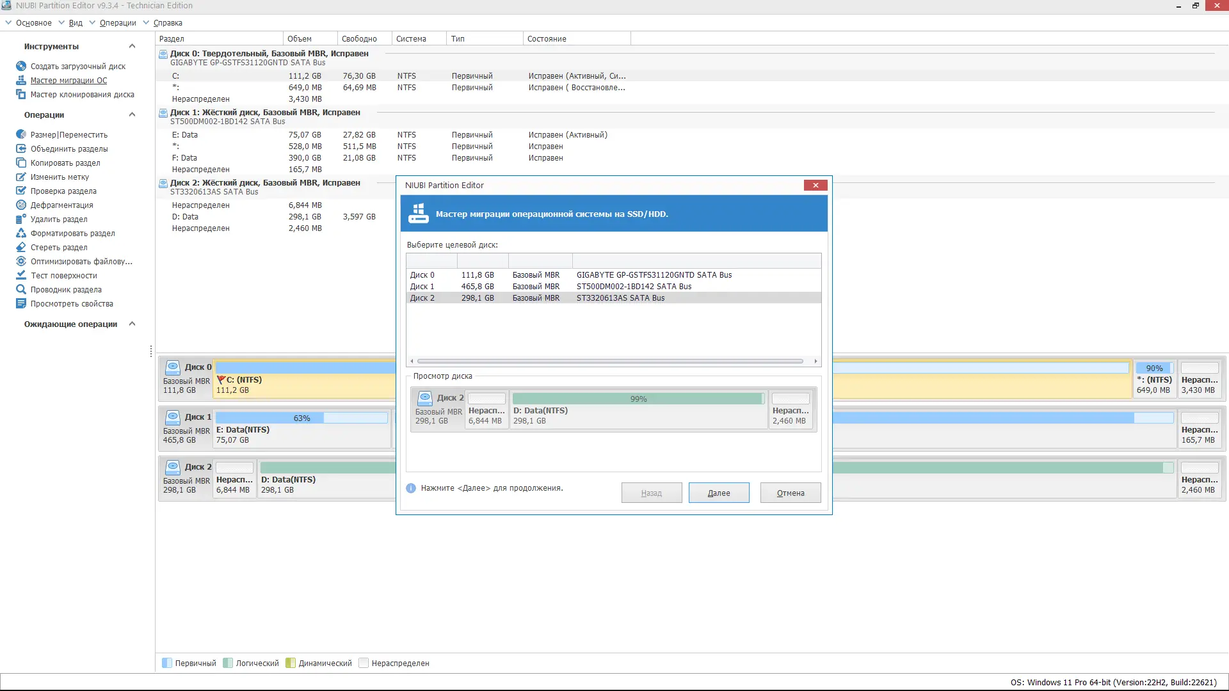Collapse the Инструменты section
The width and height of the screenshot is (1229, 691).
[132, 46]
